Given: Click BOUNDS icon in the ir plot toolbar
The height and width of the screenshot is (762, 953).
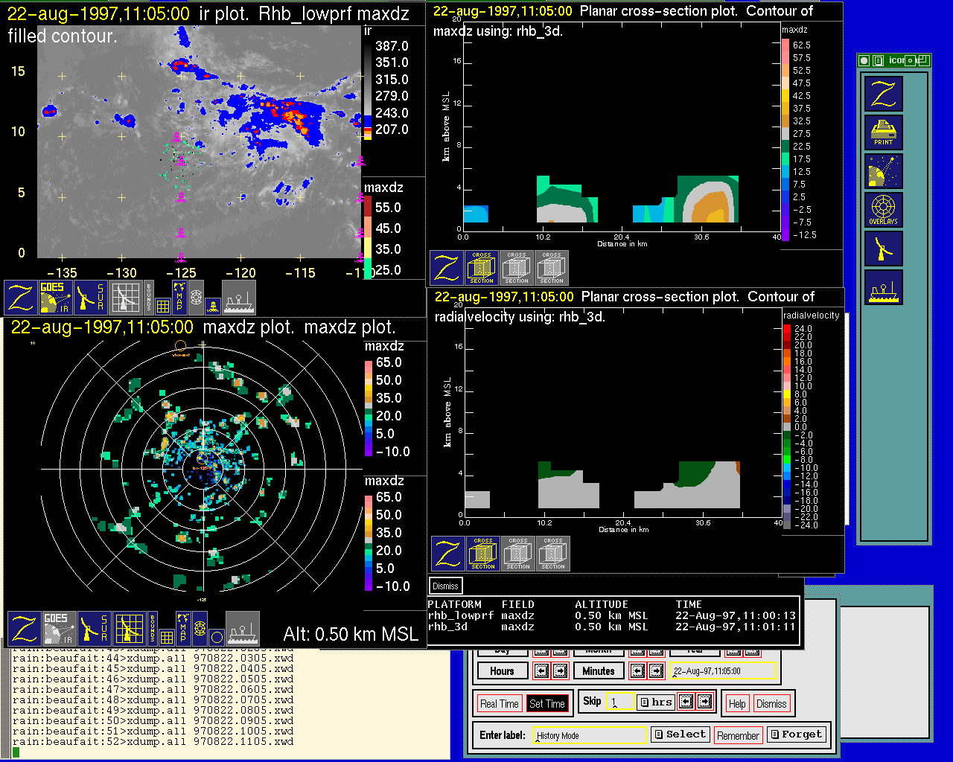Looking at the screenshot, I should [x=149, y=297].
